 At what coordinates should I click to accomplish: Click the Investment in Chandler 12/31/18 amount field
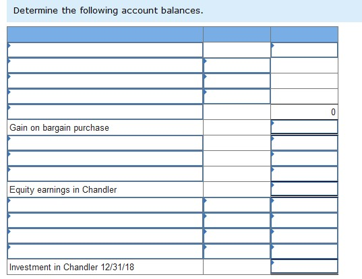tap(304, 267)
